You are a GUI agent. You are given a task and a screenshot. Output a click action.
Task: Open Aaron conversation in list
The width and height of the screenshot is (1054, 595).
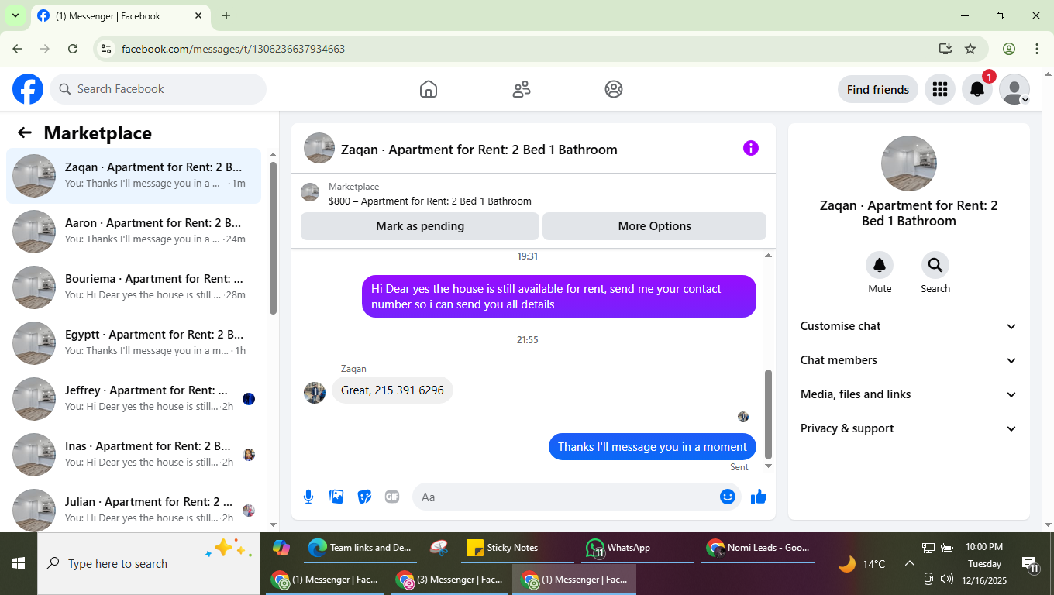[x=133, y=232]
